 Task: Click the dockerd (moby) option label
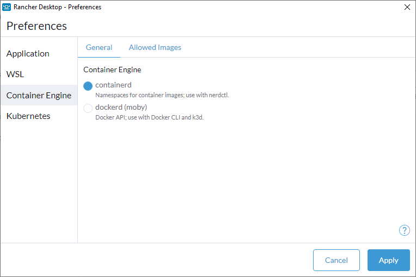pyautogui.click(x=121, y=107)
